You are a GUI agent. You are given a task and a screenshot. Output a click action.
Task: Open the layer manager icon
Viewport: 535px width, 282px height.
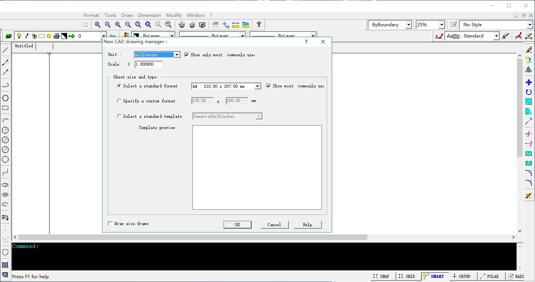pyautogui.click(x=8, y=36)
